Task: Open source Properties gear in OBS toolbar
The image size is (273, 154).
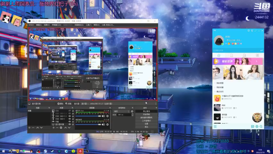Action: [60, 104]
